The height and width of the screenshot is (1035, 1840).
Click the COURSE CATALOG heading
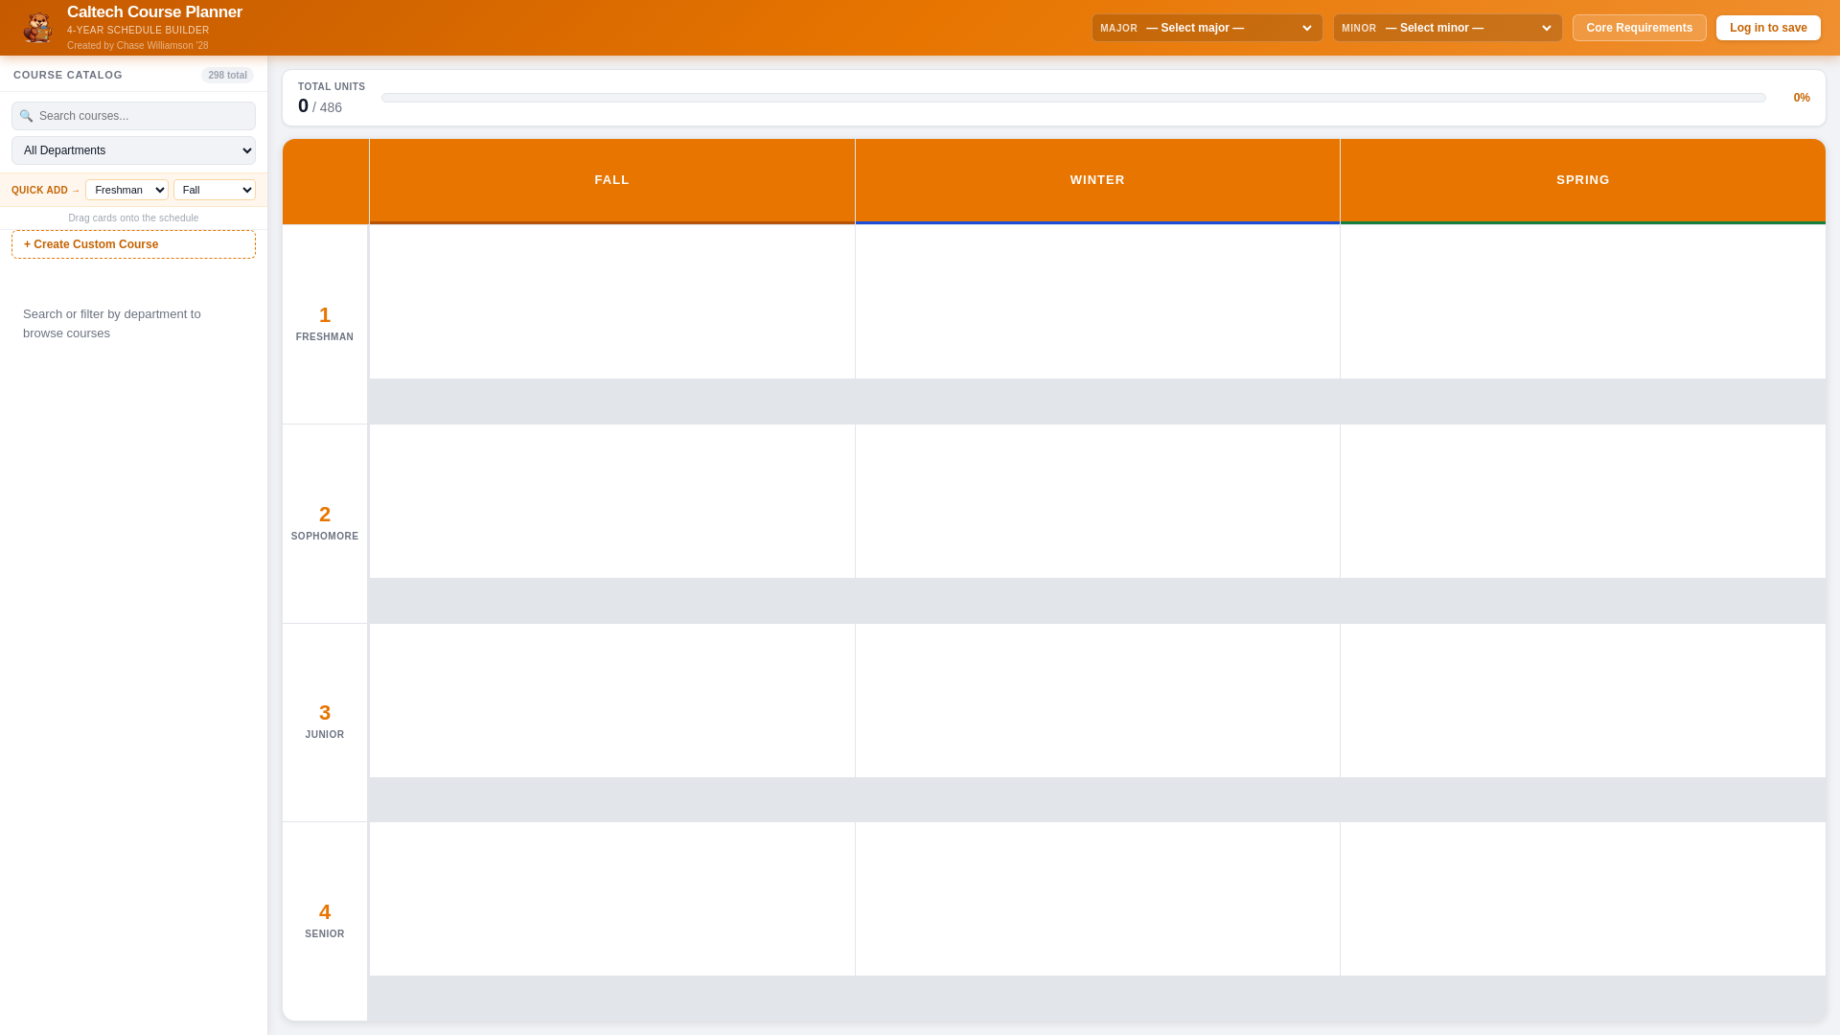pyautogui.click(x=68, y=75)
